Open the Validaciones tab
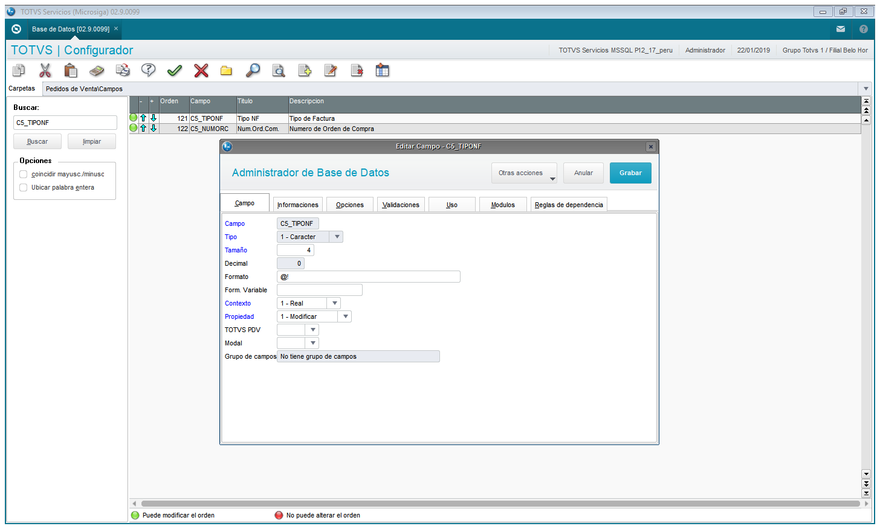 [401, 205]
